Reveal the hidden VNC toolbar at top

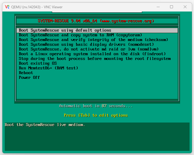[x=97, y=12]
